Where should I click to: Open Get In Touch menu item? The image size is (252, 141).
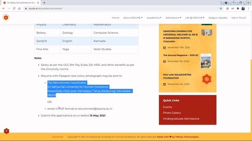(239, 18)
